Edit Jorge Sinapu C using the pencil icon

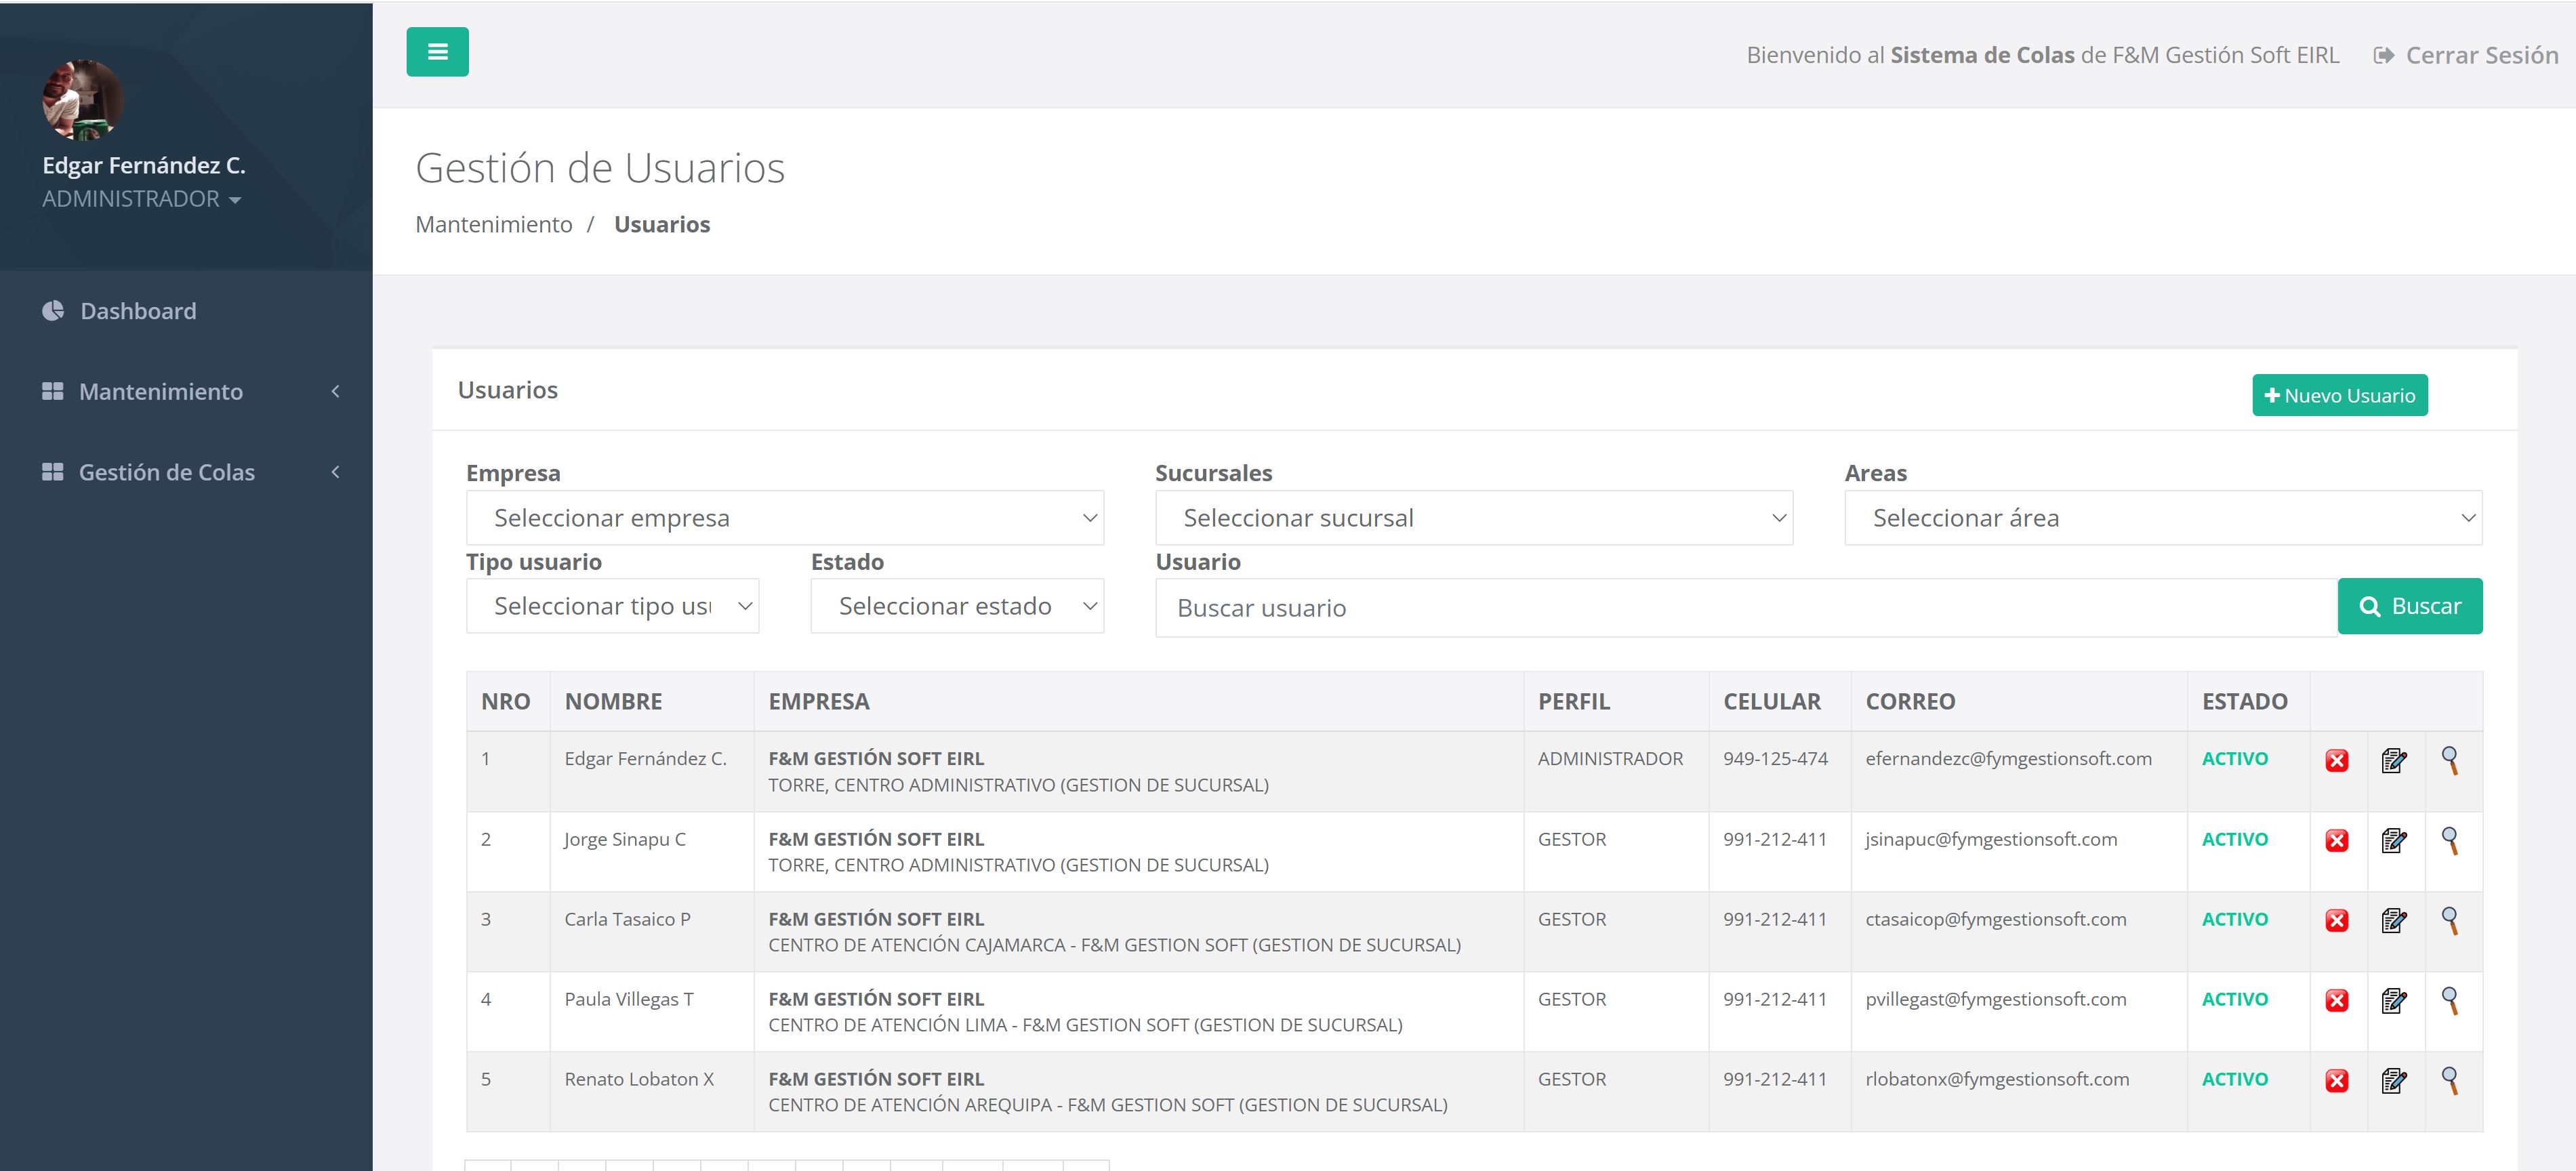pos(2393,841)
